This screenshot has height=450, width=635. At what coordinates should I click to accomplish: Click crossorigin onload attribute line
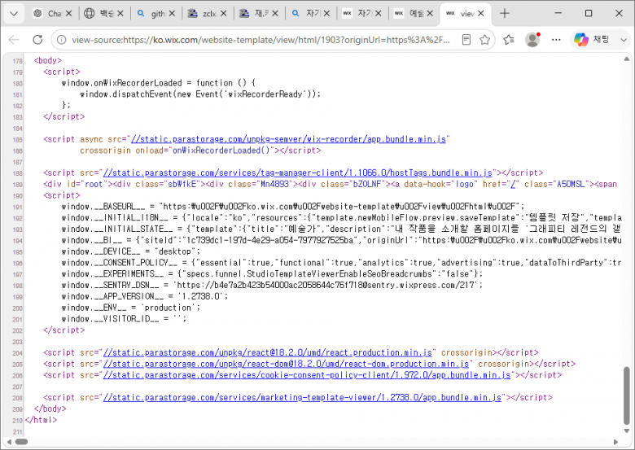pos(200,151)
